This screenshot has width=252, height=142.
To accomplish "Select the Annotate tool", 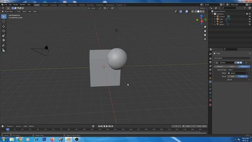I will (4, 46).
